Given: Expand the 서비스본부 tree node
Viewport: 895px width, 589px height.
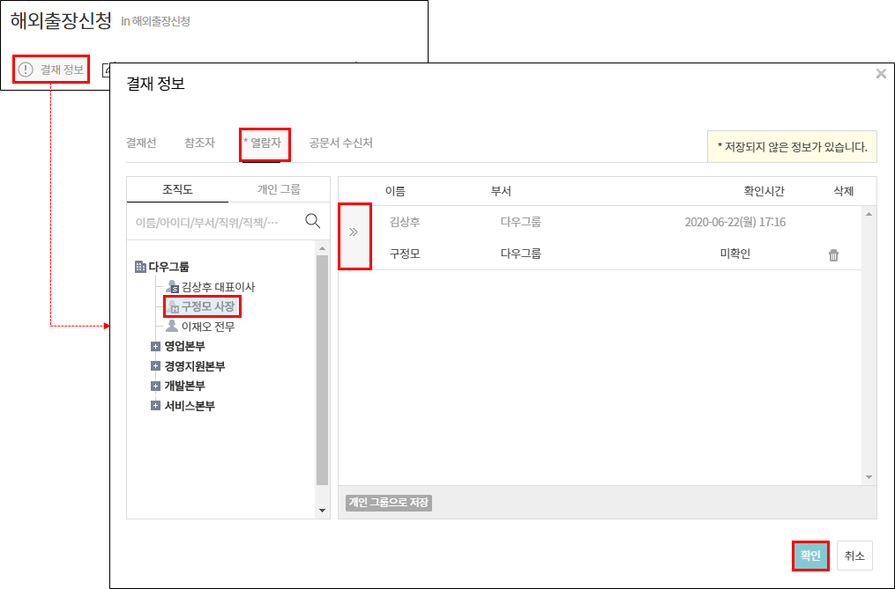Looking at the screenshot, I should pos(155,406).
